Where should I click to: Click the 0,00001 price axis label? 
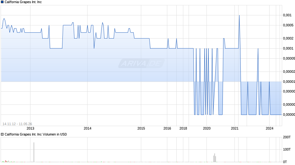(289, 82)
